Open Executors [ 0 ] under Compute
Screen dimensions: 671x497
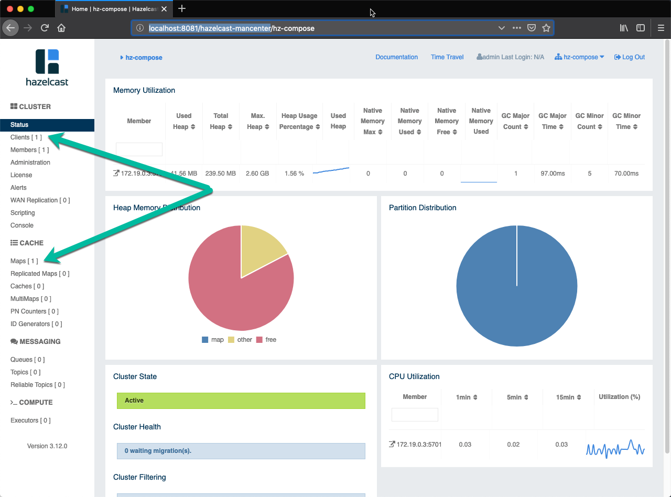[x=30, y=420]
